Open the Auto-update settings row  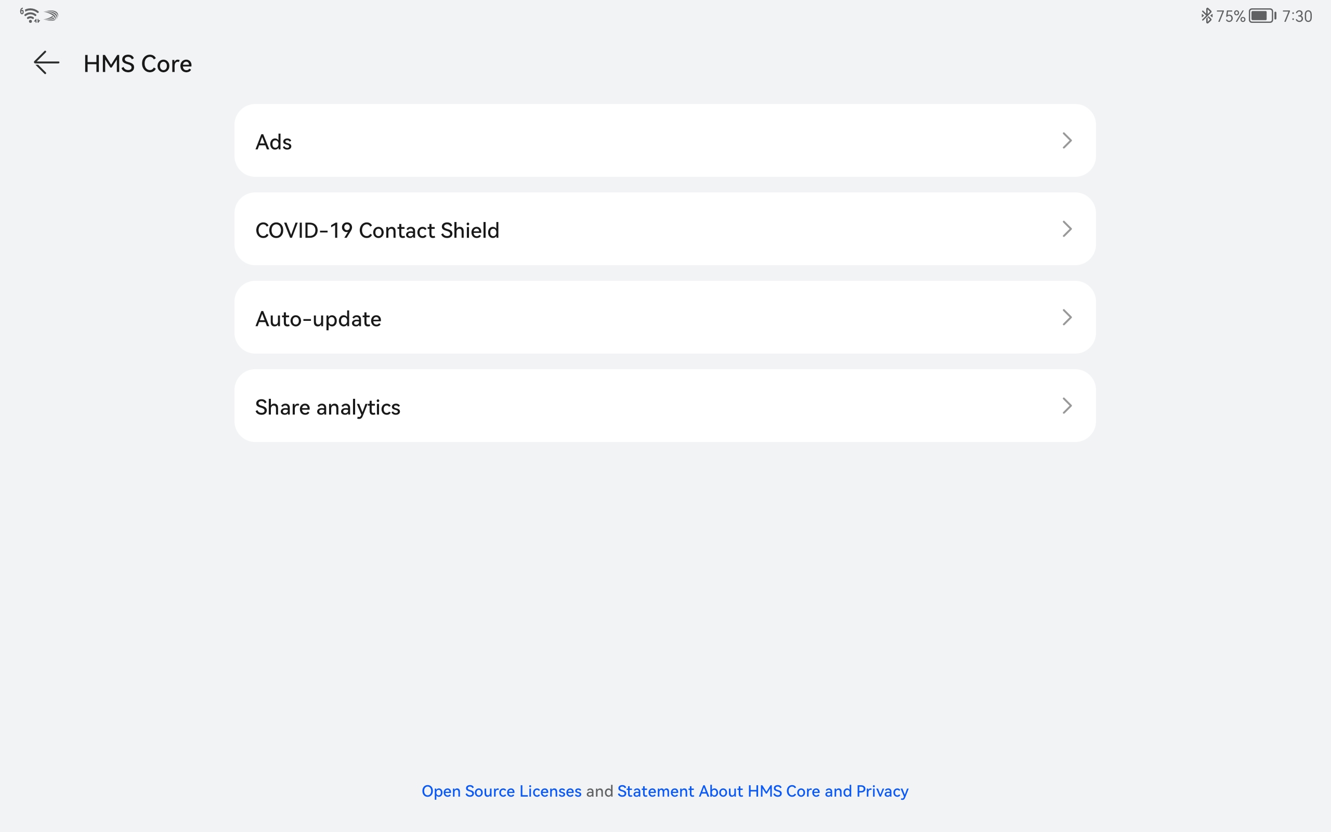[664, 318]
